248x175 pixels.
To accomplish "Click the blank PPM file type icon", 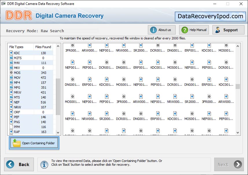I will tap(11, 127).
